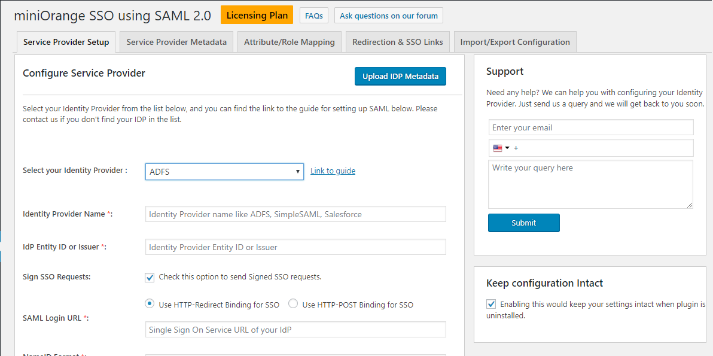Click the Configure Service Provider heading
The width and height of the screenshot is (713, 356).
tap(84, 73)
